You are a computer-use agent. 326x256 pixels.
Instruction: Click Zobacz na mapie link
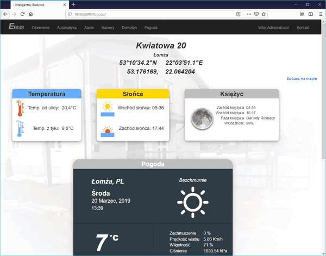[302, 79]
